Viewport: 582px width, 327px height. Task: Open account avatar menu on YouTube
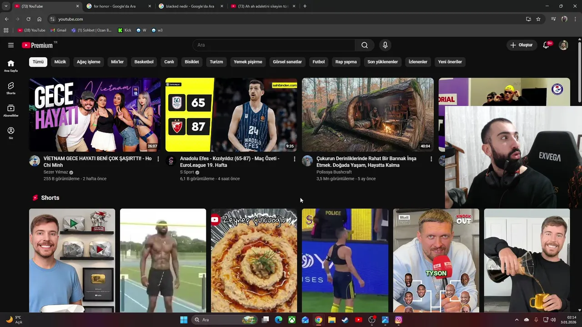pos(563,45)
